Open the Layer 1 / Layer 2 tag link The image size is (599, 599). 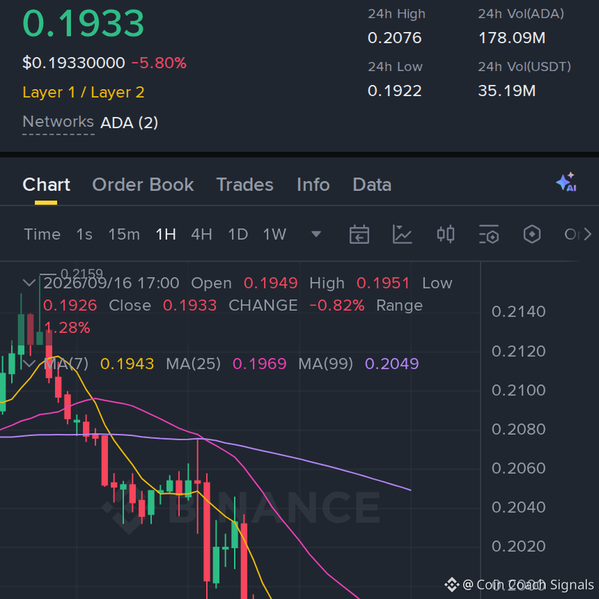tap(83, 93)
